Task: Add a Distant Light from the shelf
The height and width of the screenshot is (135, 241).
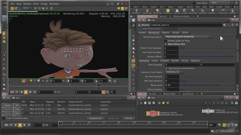Action: click(157, 11)
